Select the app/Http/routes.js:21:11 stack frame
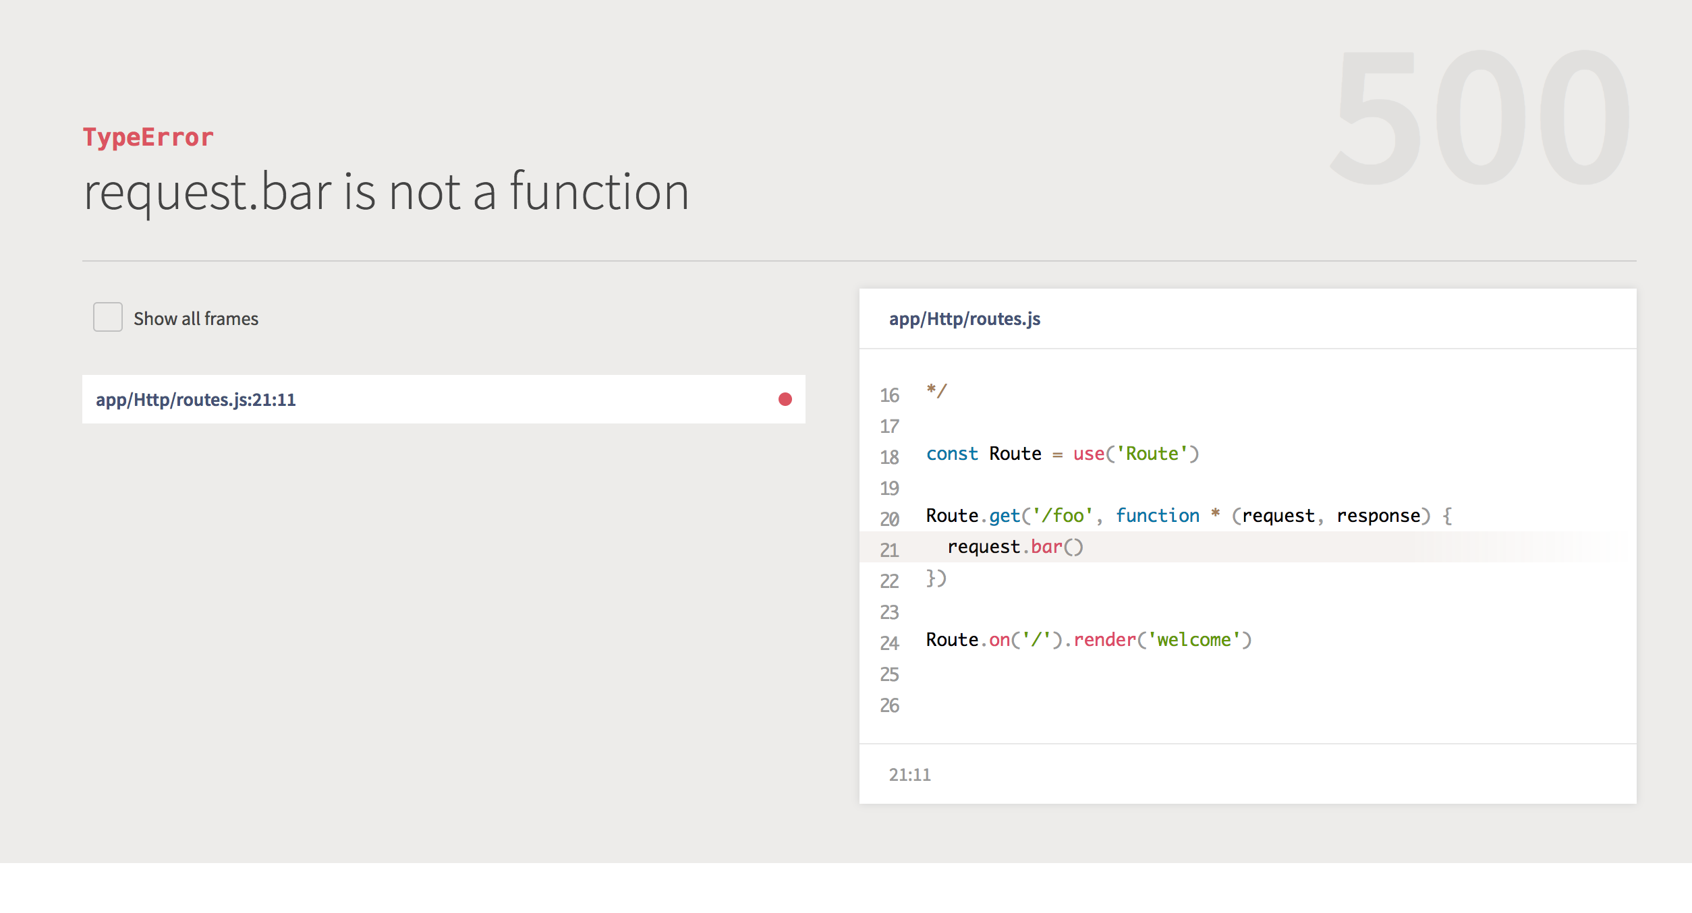Image resolution: width=1692 pixels, height=913 pixels. 196,400
